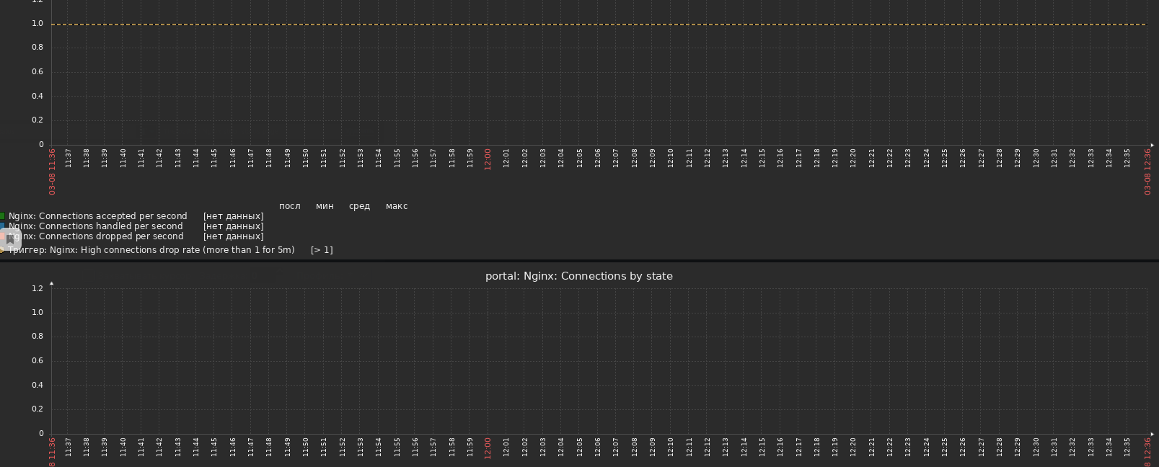Click the red 12:00 marker under the connections per second graph
Image resolution: width=1159 pixels, height=467 pixels.
(488, 159)
